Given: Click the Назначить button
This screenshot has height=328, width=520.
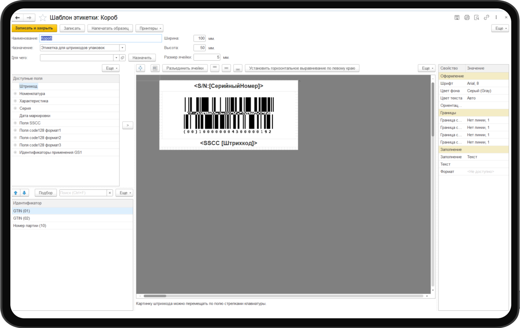Looking at the screenshot, I should click(142, 58).
